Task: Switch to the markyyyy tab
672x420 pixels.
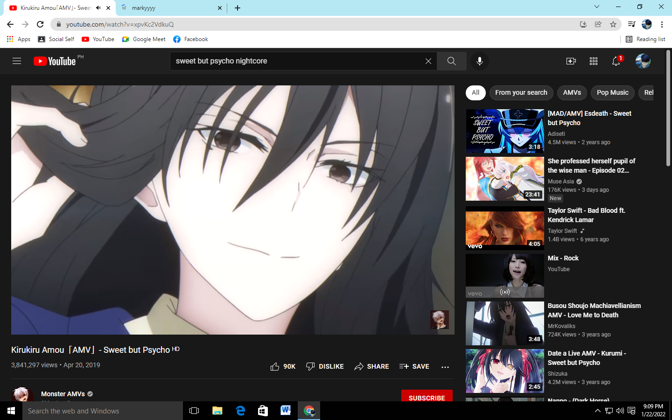Action: click(171, 8)
